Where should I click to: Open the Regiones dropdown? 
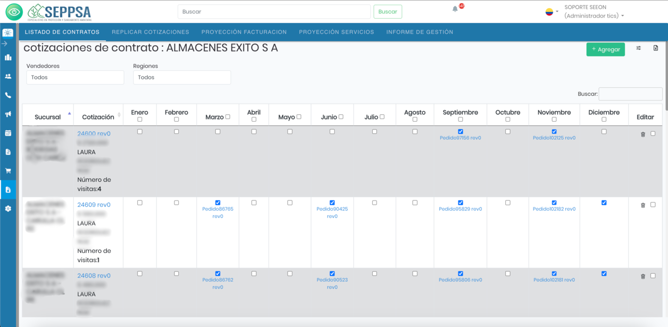tap(182, 78)
